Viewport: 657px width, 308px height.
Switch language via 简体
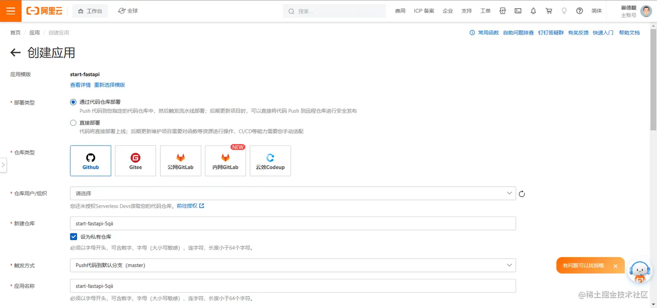pyautogui.click(x=597, y=11)
